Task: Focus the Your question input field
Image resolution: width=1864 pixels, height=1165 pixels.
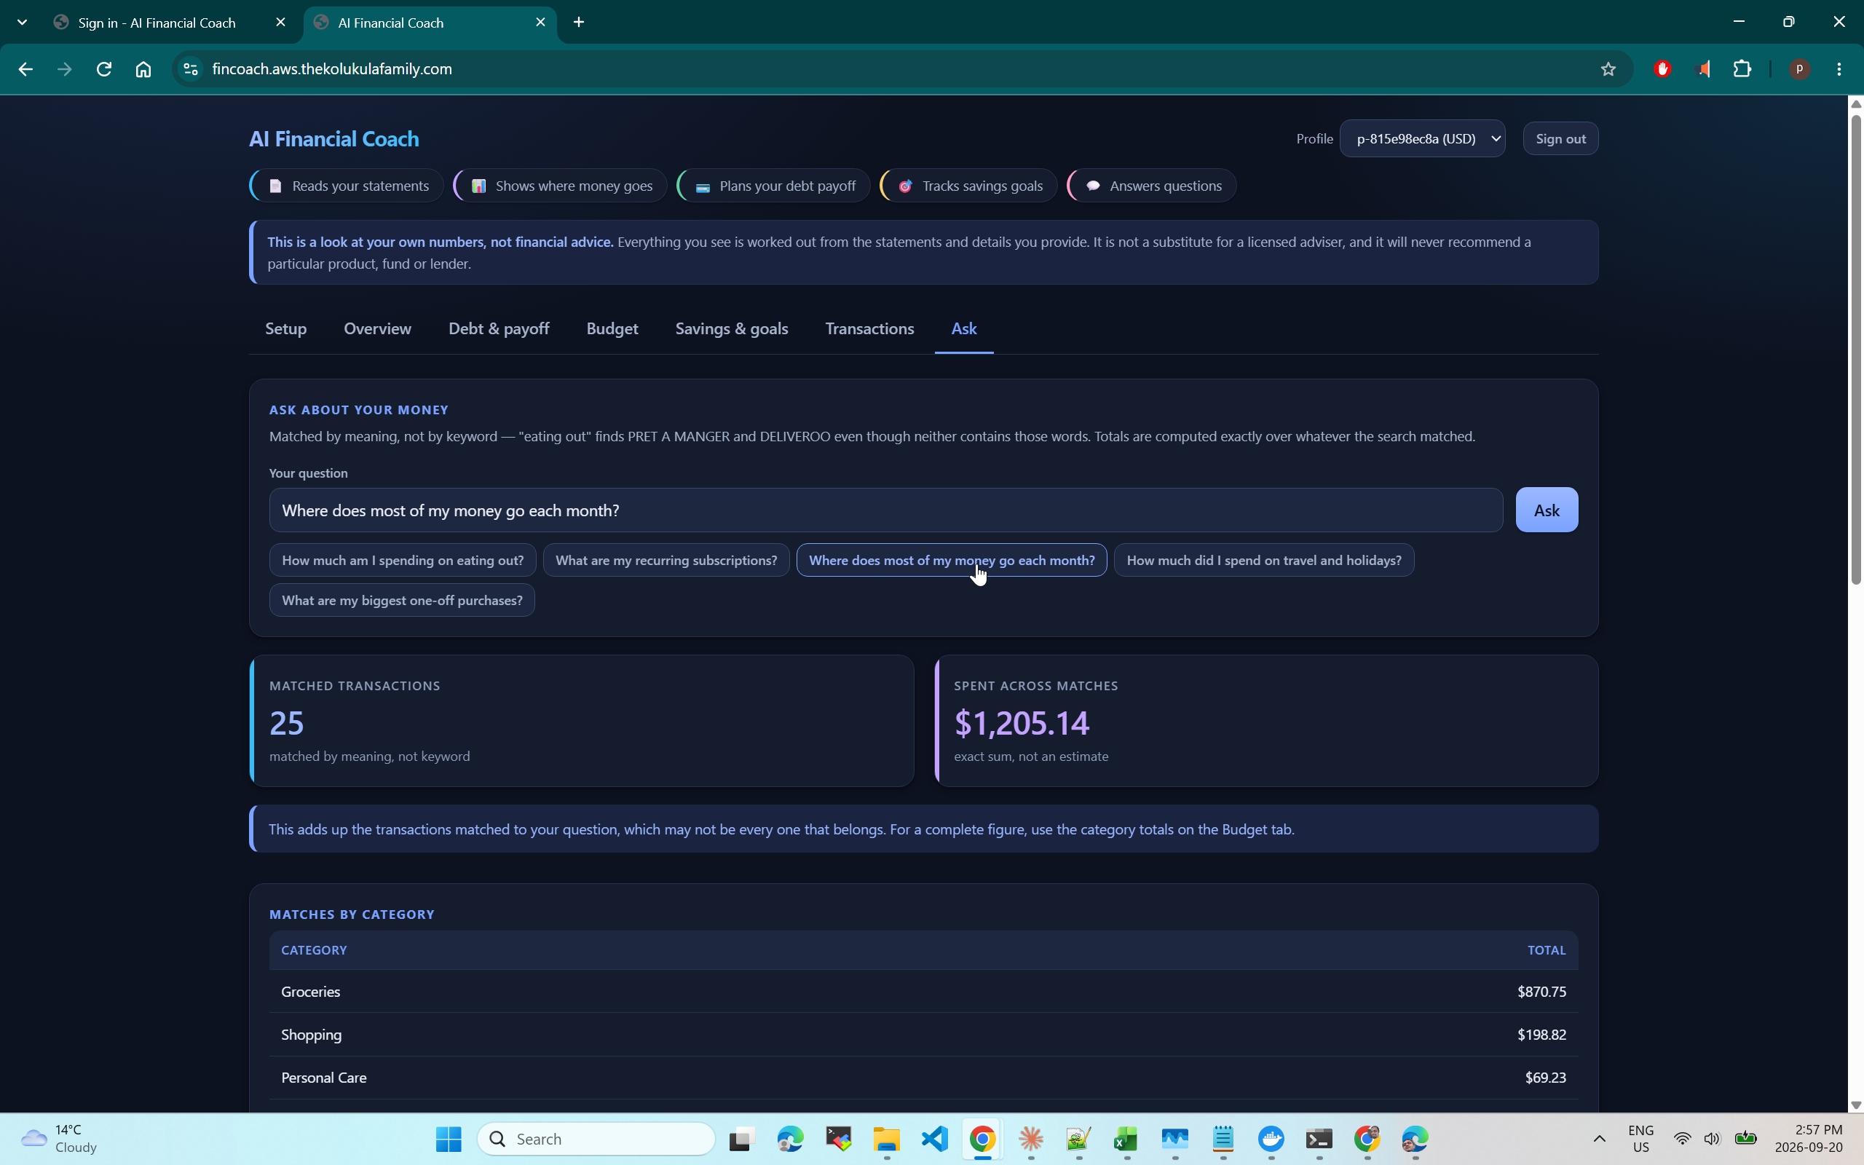Action: tap(886, 510)
